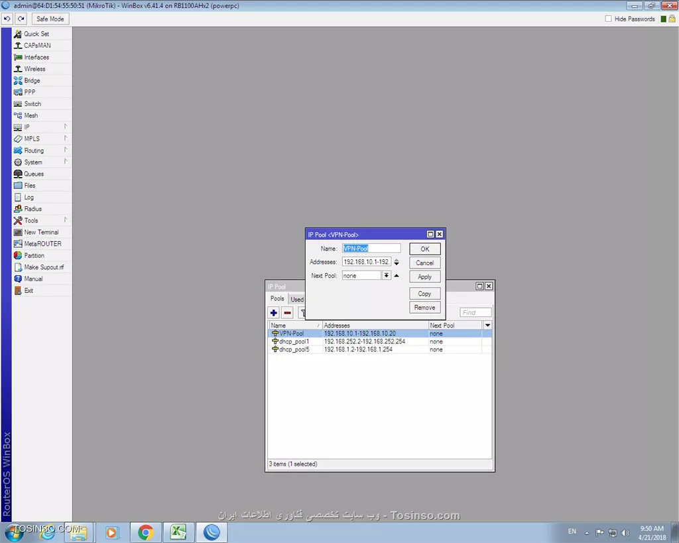Click Cancel in the VPN-Pool dialog
This screenshot has width=679, height=543.
click(425, 263)
